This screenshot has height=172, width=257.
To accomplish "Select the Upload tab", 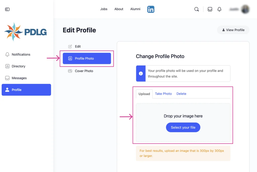I will coord(144,94).
